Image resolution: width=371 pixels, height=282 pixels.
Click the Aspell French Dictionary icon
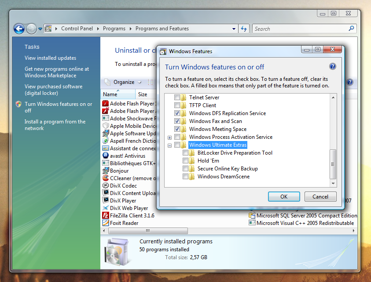(106, 141)
